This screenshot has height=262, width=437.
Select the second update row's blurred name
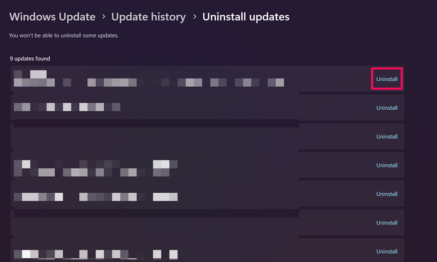67,108
